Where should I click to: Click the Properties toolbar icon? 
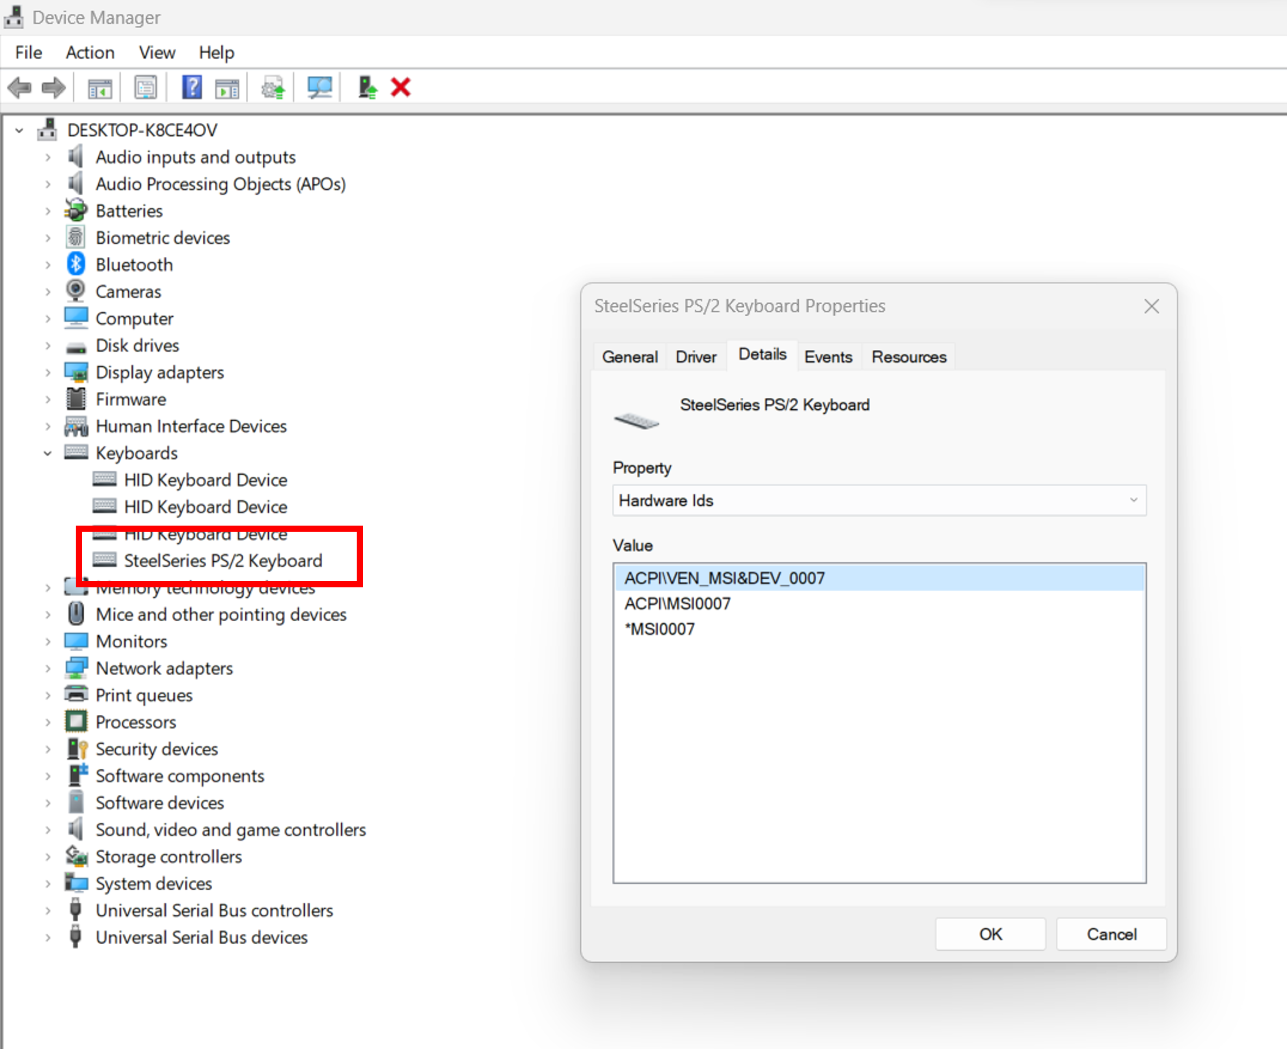point(146,88)
